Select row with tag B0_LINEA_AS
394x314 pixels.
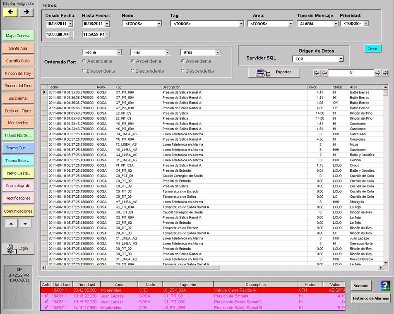212,134
